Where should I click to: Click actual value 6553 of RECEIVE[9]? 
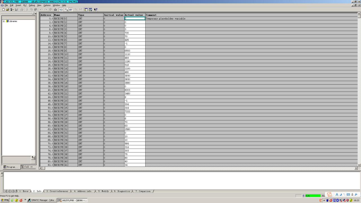pos(135,51)
